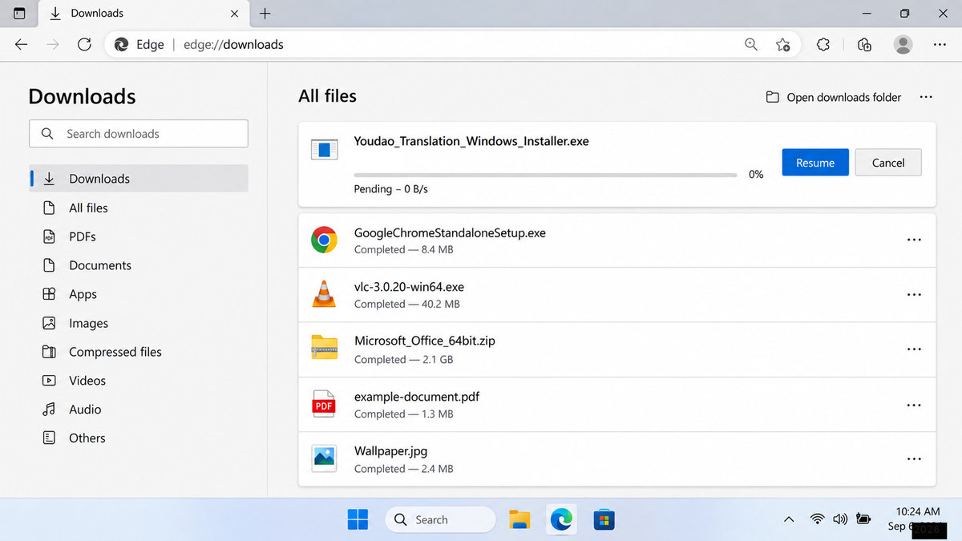
Task: Click the red PDF file icon
Action: [324, 403]
